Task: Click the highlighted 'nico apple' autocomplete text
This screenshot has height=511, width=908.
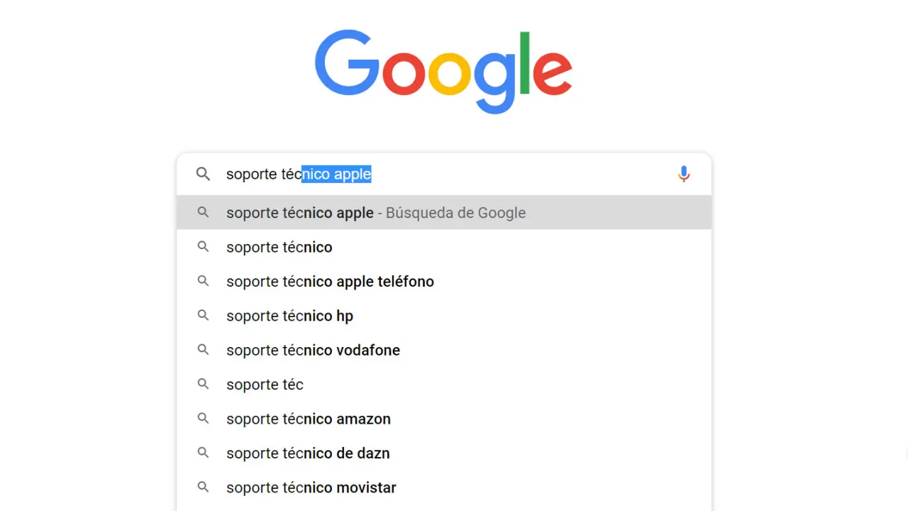Action: 336,174
